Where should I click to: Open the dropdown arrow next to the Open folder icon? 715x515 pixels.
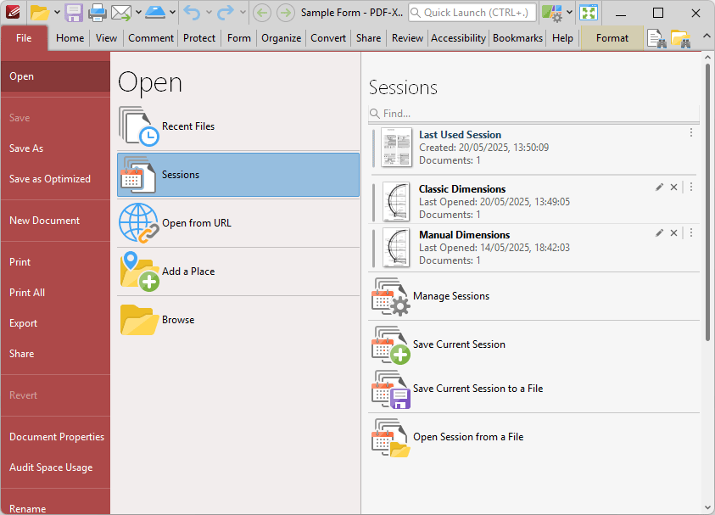tap(57, 13)
